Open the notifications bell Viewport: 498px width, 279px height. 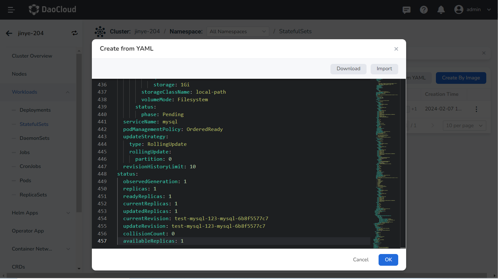coord(441,10)
